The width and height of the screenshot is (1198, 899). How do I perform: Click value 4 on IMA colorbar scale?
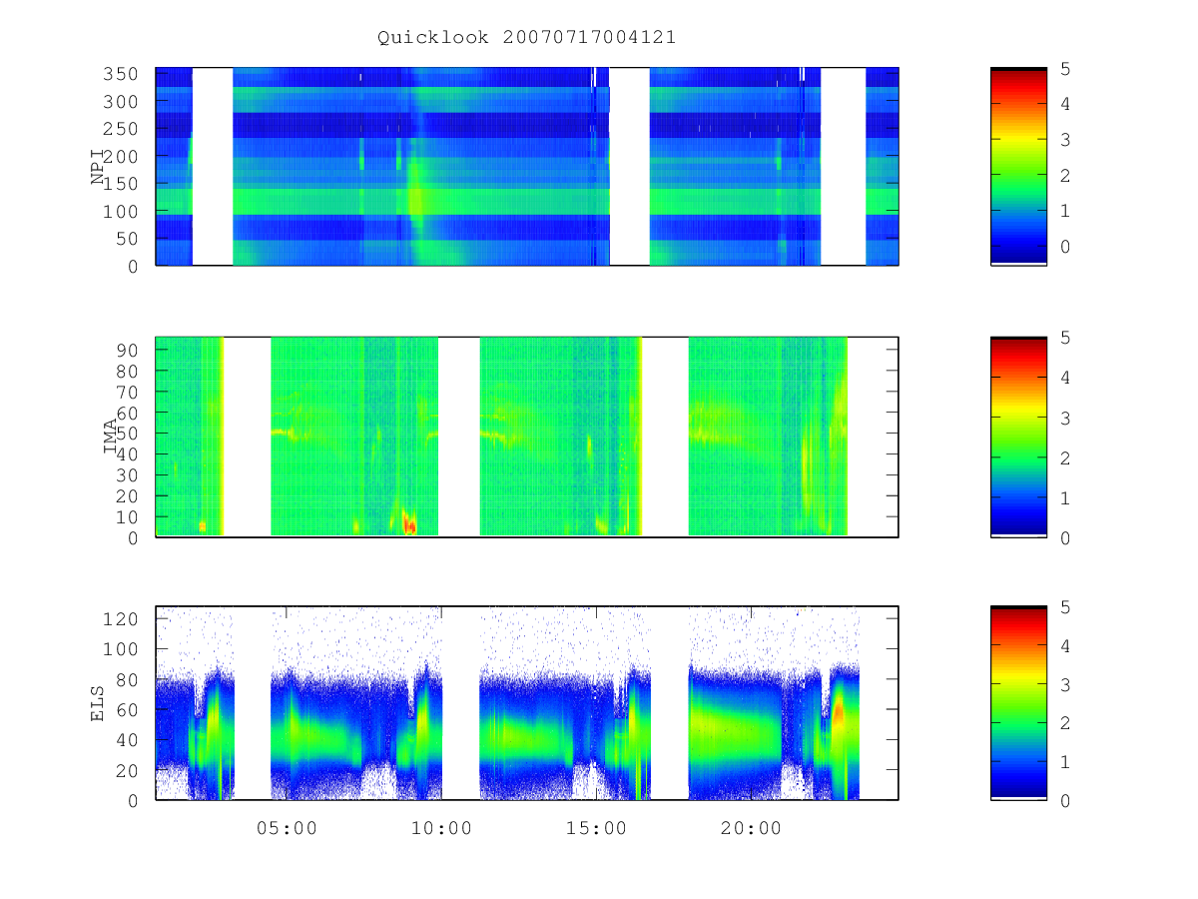click(x=1066, y=378)
